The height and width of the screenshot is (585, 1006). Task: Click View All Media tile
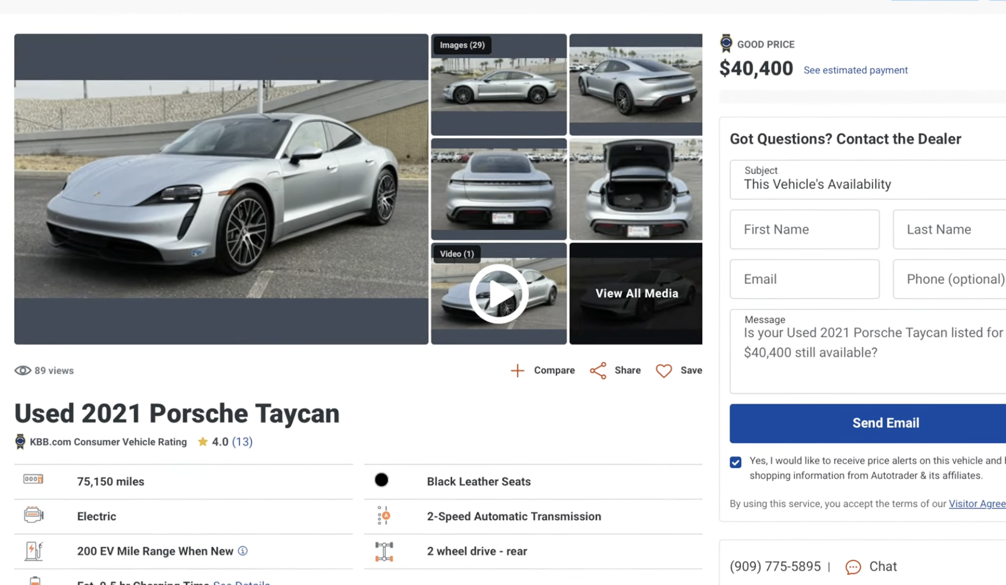pos(636,294)
